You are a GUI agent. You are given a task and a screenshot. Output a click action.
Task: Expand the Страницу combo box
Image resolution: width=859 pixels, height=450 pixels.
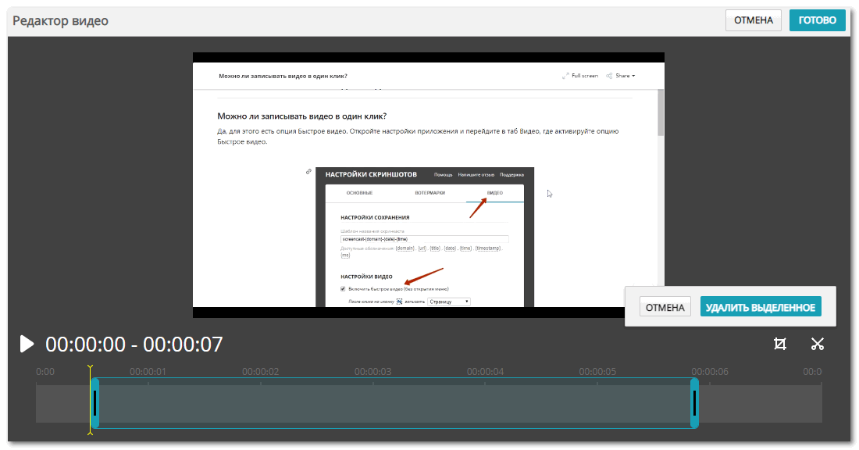pyautogui.click(x=449, y=301)
